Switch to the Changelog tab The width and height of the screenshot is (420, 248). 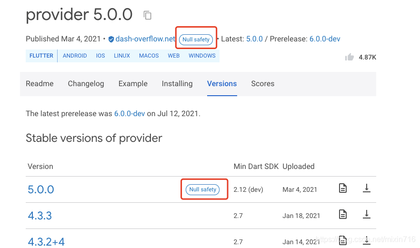point(86,84)
